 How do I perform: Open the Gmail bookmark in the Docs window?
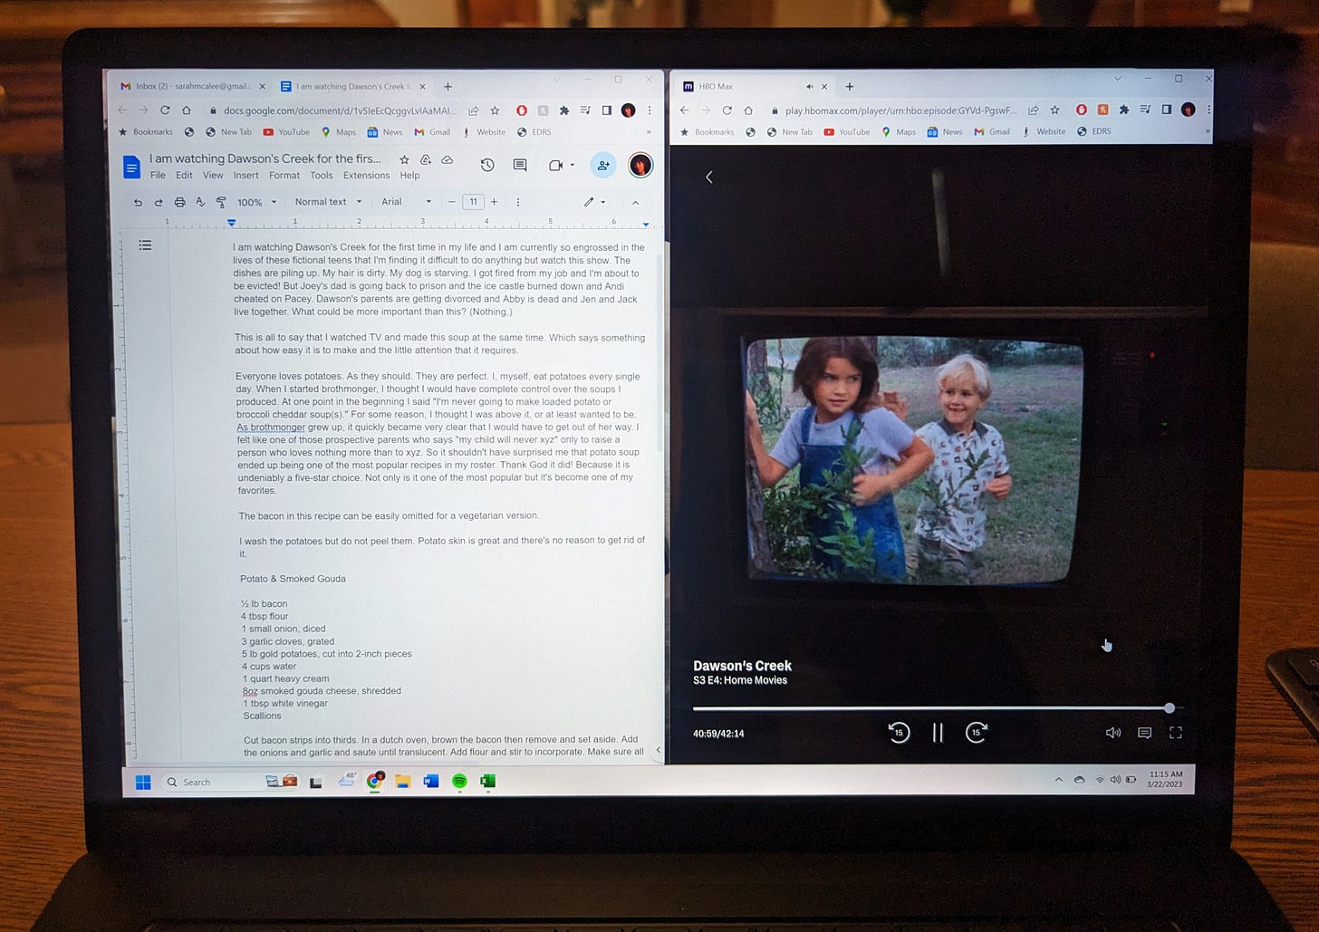pyautogui.click(x=432, y=132)
